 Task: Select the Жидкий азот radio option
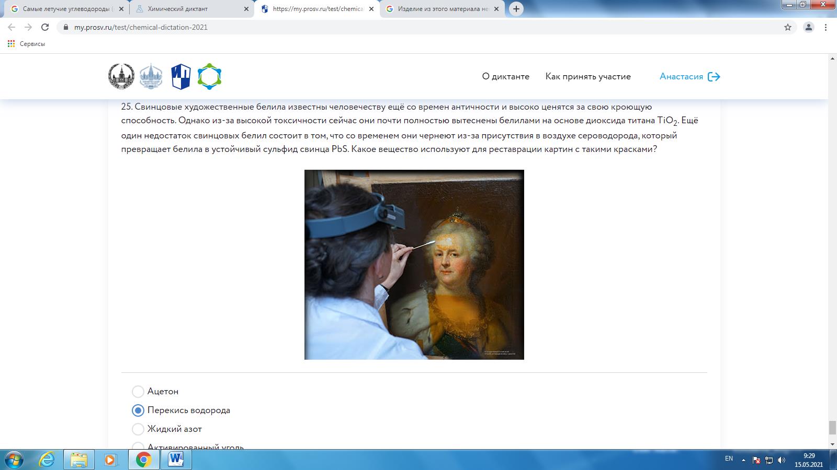(x=138, y=429)
